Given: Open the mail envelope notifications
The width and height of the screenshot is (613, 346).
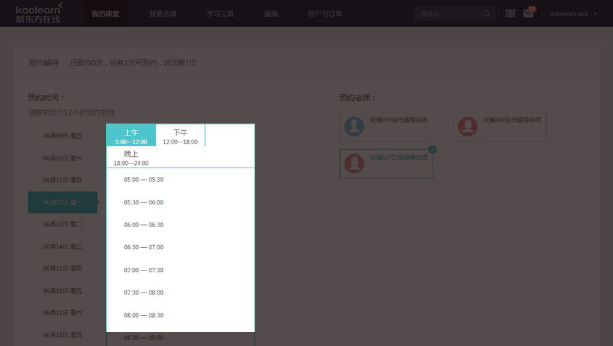Looking at the screenshot, I should point(528,13).
